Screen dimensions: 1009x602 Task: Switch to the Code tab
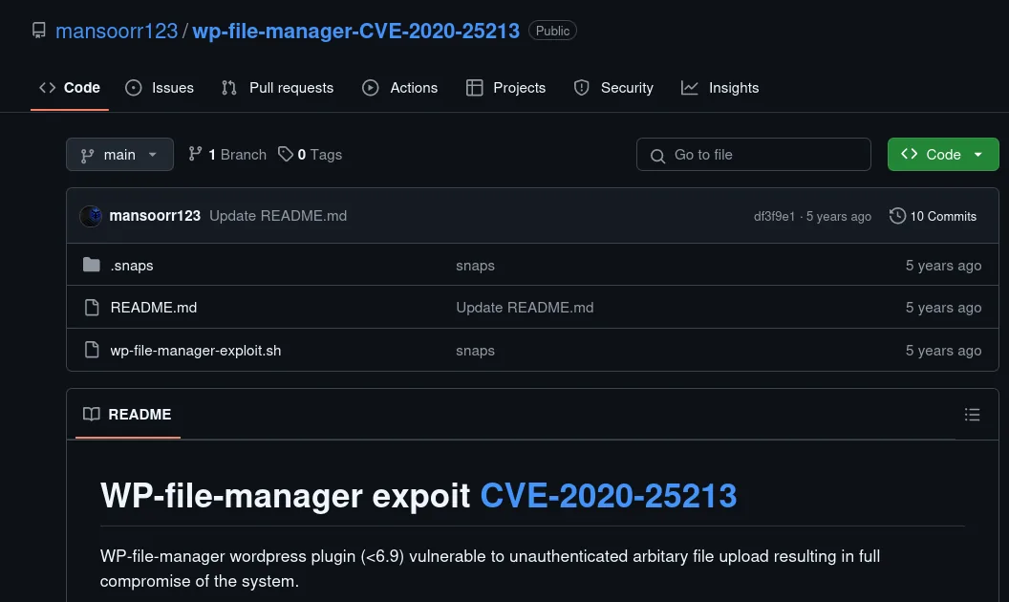[x=70, y=88]
